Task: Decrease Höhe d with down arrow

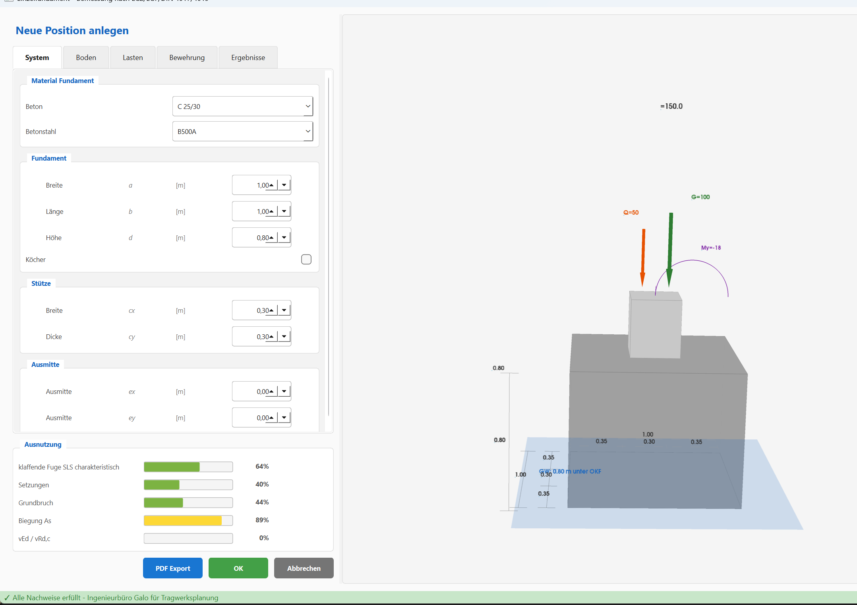Action: pos(284,238)
